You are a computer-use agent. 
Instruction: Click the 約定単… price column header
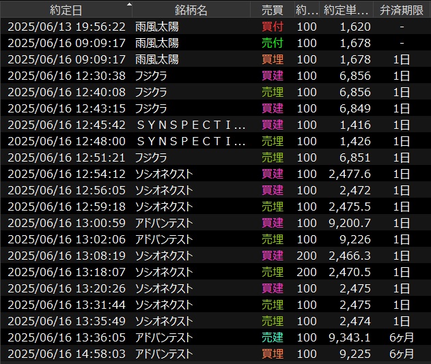[x=346, y=10]
